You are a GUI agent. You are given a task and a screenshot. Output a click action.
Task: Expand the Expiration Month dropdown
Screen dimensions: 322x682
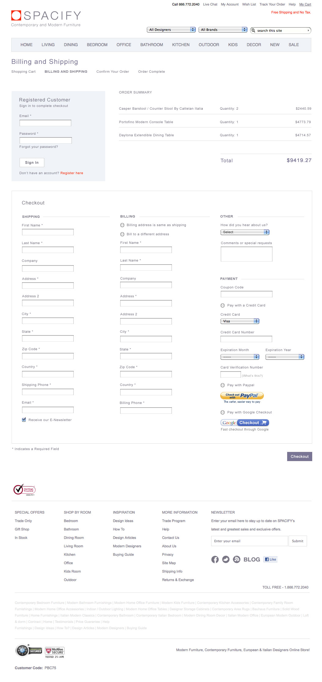tap(240, 357)
